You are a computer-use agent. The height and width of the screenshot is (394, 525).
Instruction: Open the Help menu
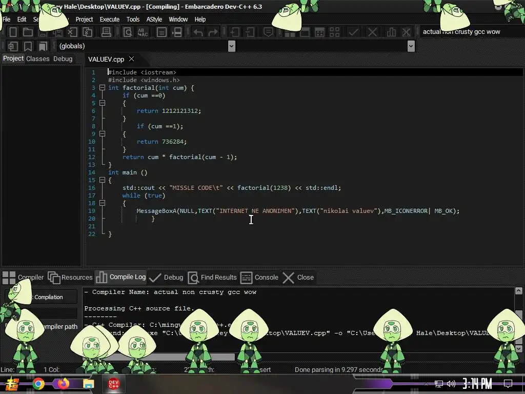click(x=200, y=19)
